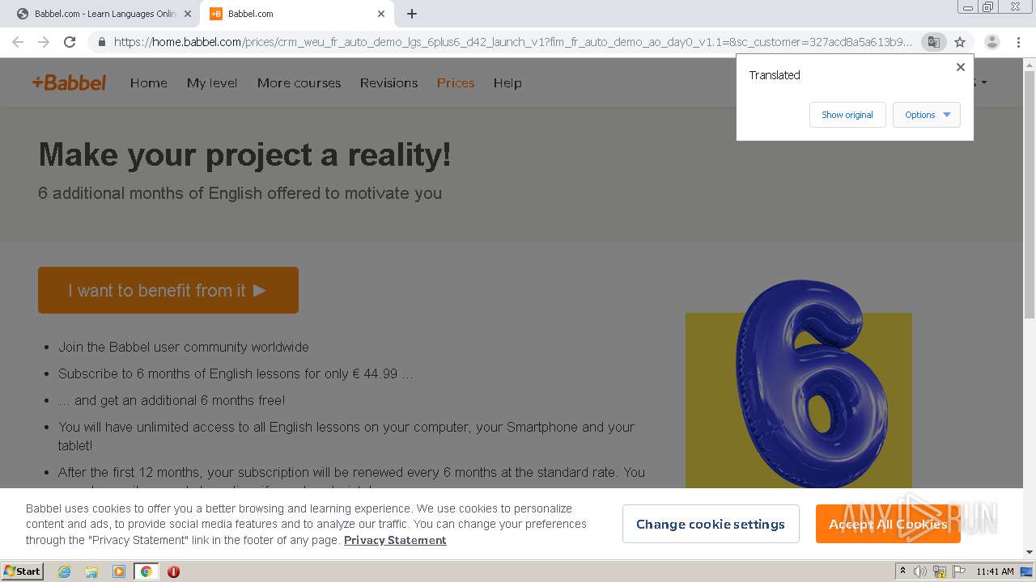The width and height of the screenshot is (1036, 582).
Task: Go to My level in navigation
Action: tap(212, 82)
